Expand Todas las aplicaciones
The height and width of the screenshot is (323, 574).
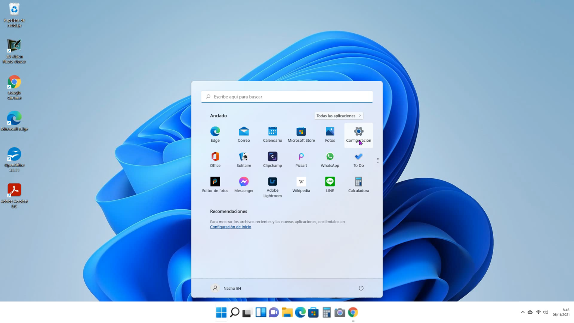point(338,116)
